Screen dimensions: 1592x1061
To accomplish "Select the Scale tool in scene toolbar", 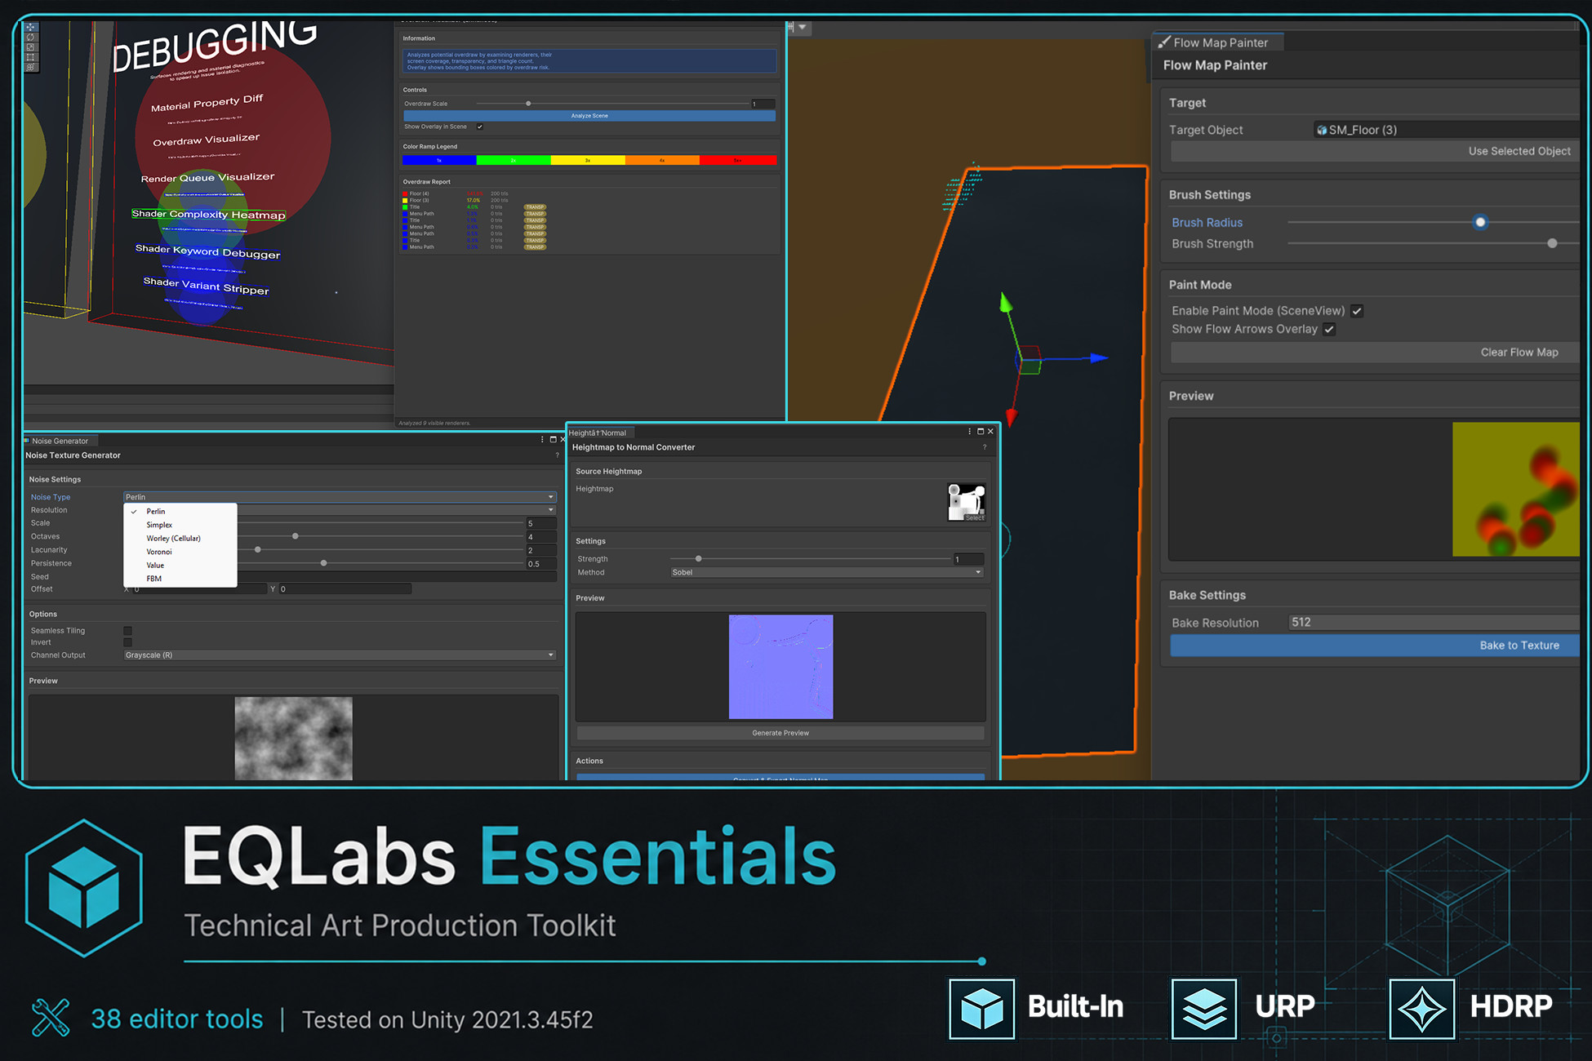I will tap(30, 47).
